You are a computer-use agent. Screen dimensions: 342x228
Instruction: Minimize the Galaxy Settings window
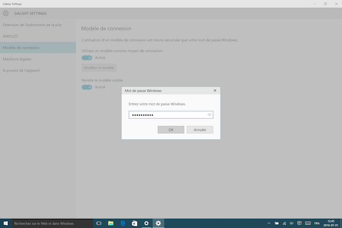tap(315, 4)
